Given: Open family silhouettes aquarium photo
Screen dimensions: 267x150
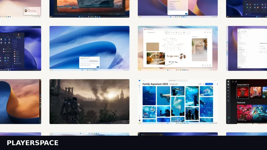Looking at the screenshot, I should click(192, 114).
